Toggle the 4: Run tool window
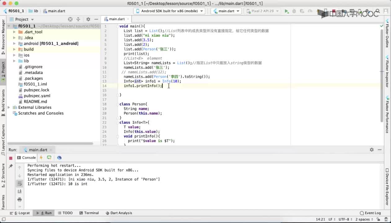The image size is (391, 223). 44,213
